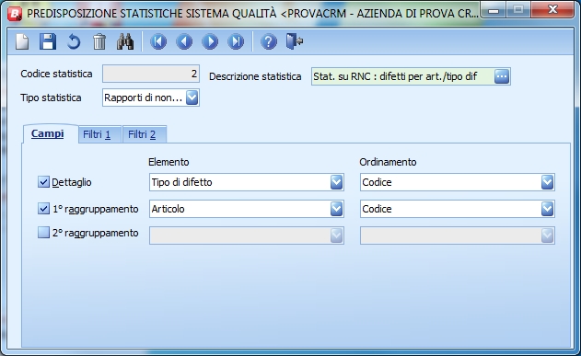Open search with the binoculars icon
Screen dimensions: 581x356
[x=125, y=41]
